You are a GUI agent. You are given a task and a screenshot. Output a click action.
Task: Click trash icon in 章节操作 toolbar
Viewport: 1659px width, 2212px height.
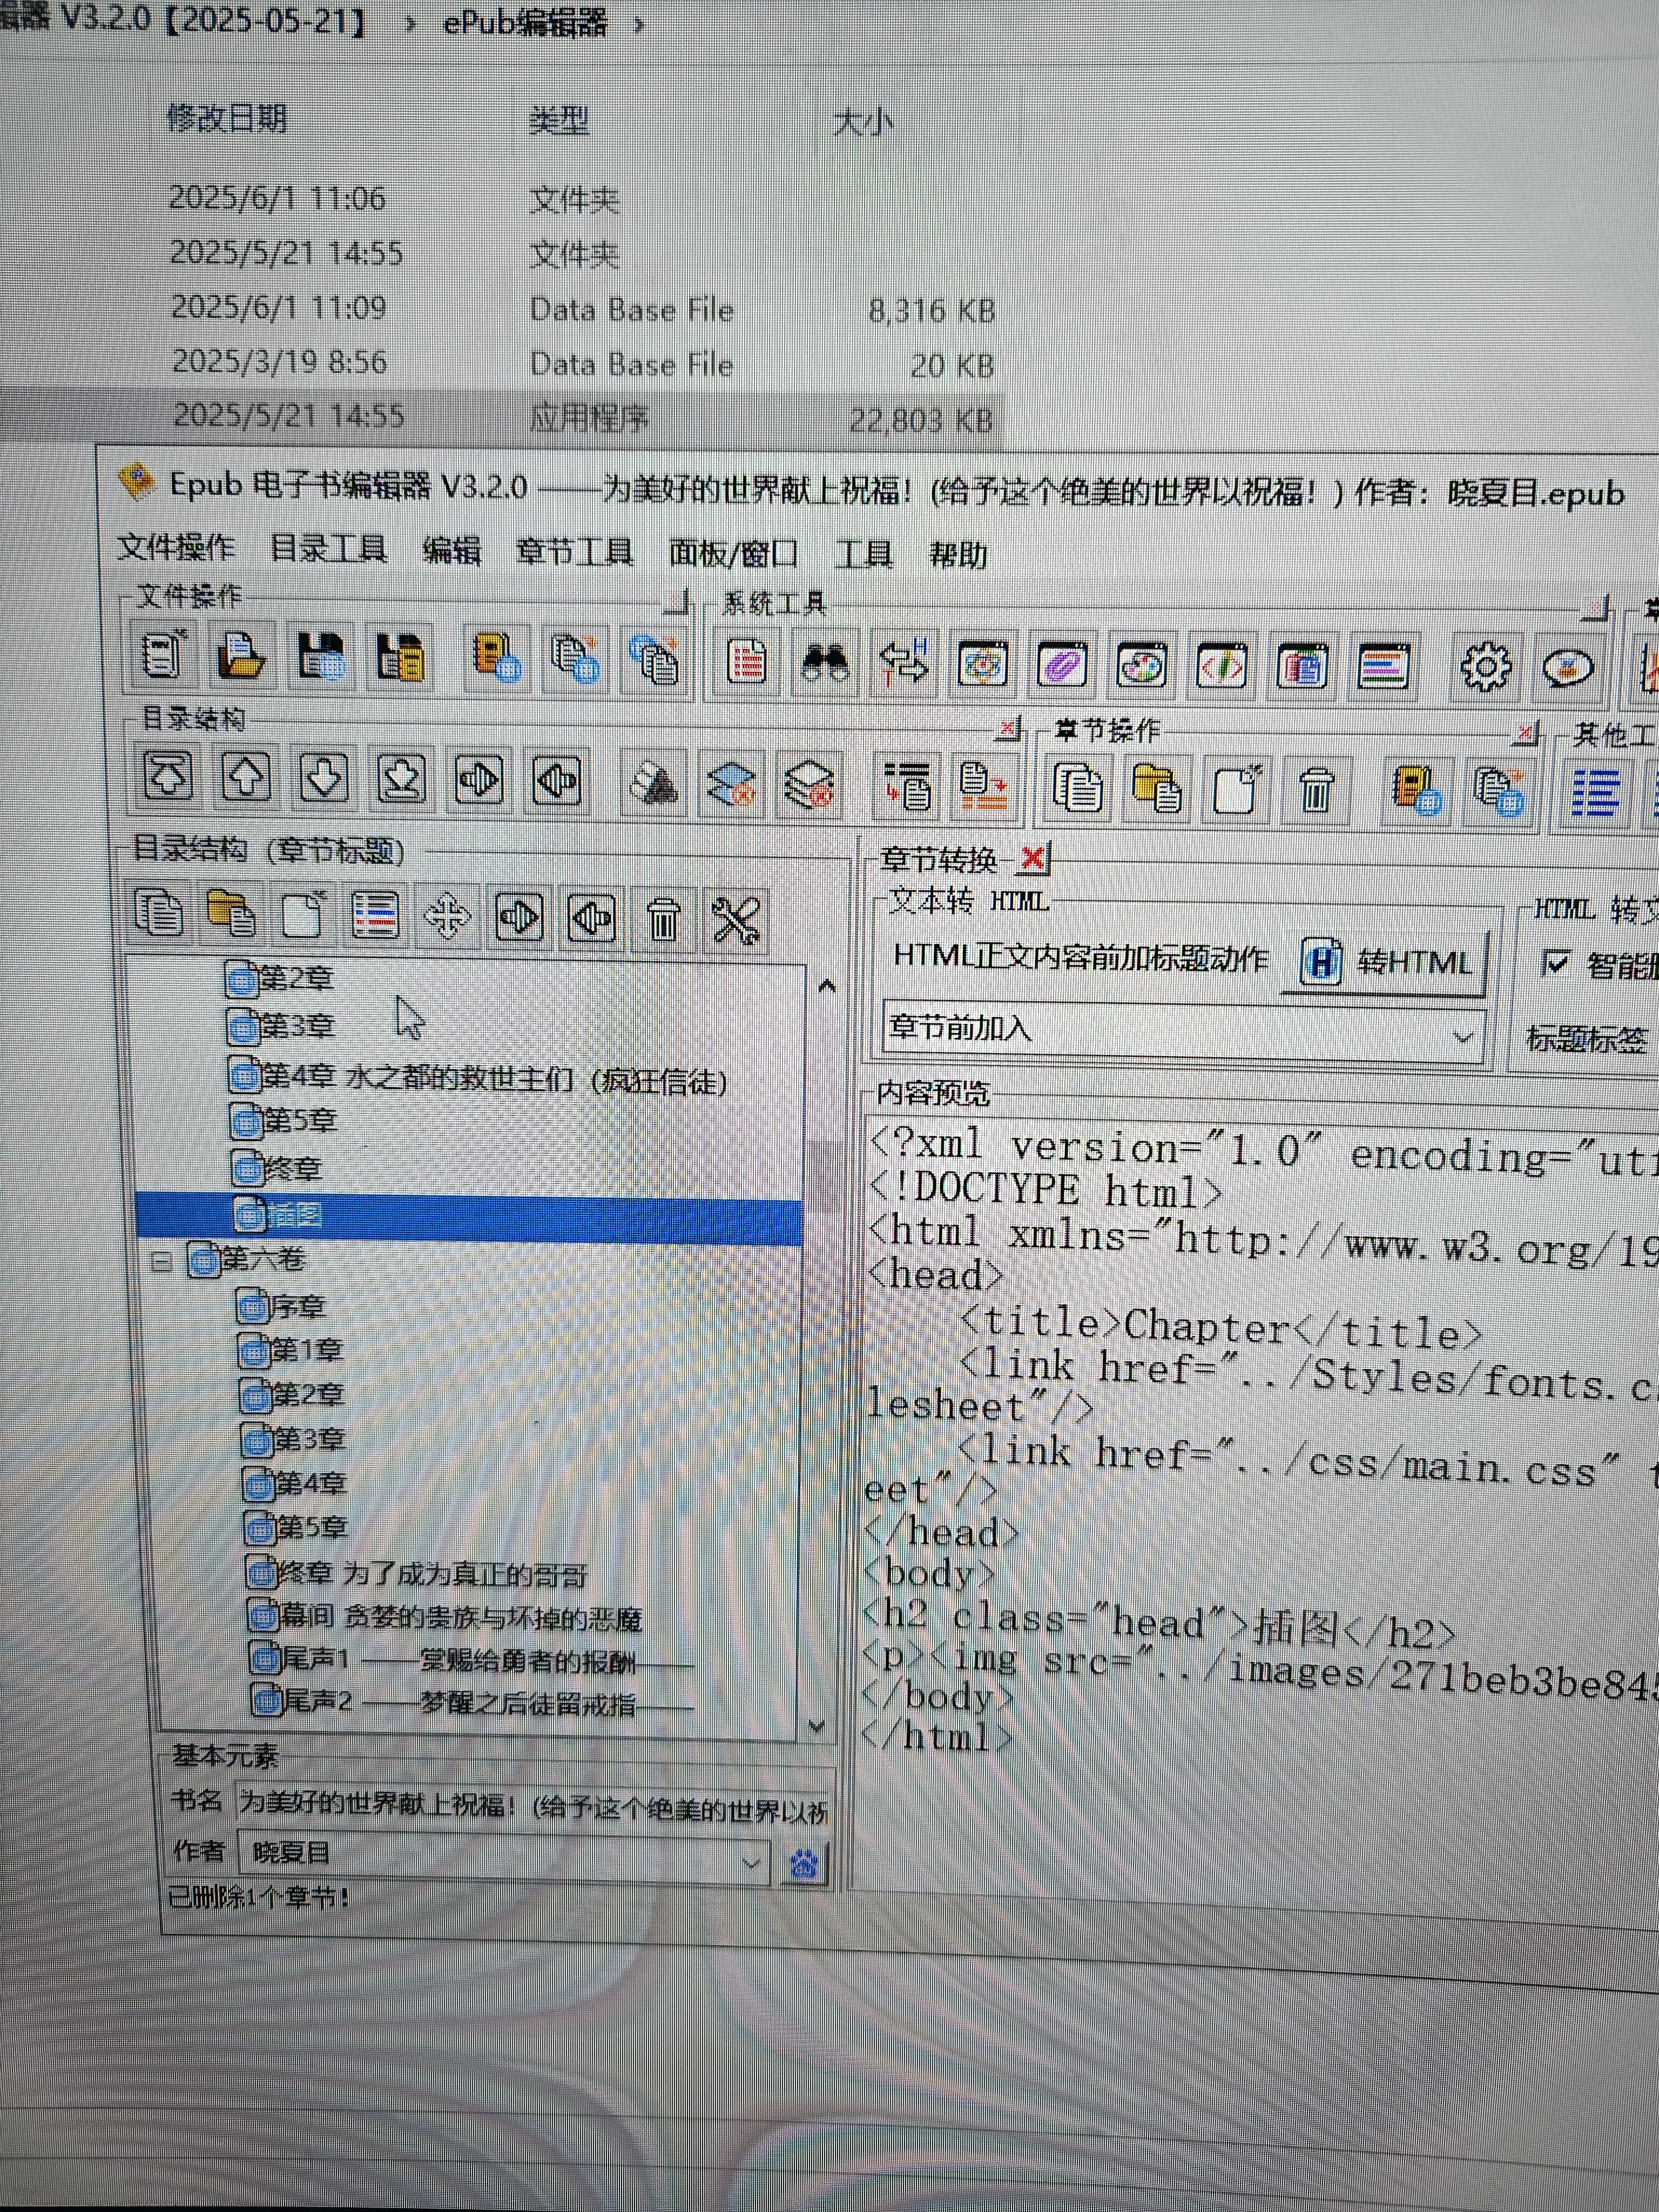tap(1316, 790)
